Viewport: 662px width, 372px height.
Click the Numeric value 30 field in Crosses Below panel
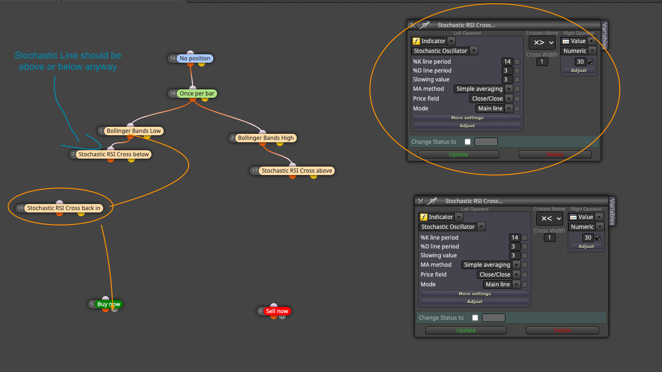pyautogui.click(x=588, y=238)
